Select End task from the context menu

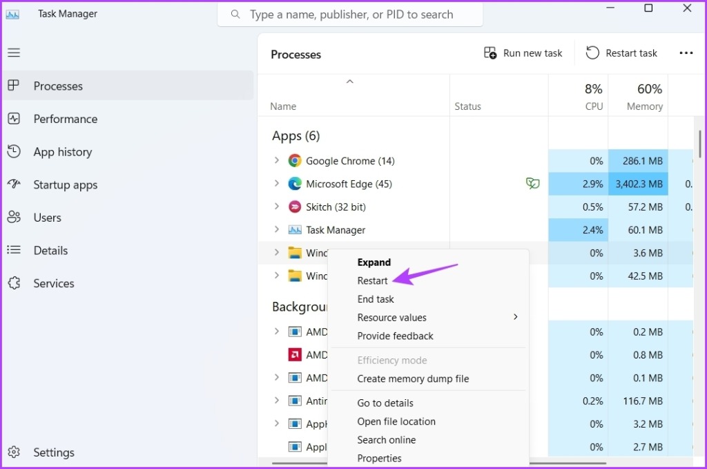376,298
